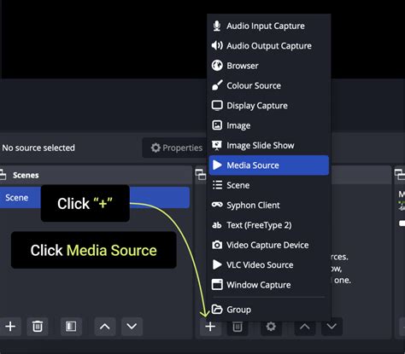Click the play icon beside Media Source

217,165
